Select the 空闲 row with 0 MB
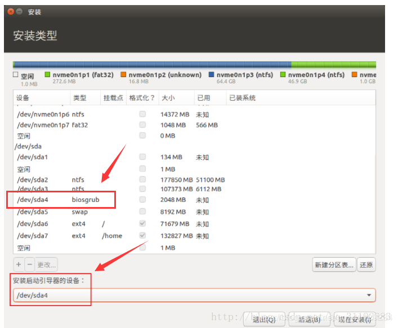The width and height of the screenshot is (398, 328). click(x=194, y=136)
